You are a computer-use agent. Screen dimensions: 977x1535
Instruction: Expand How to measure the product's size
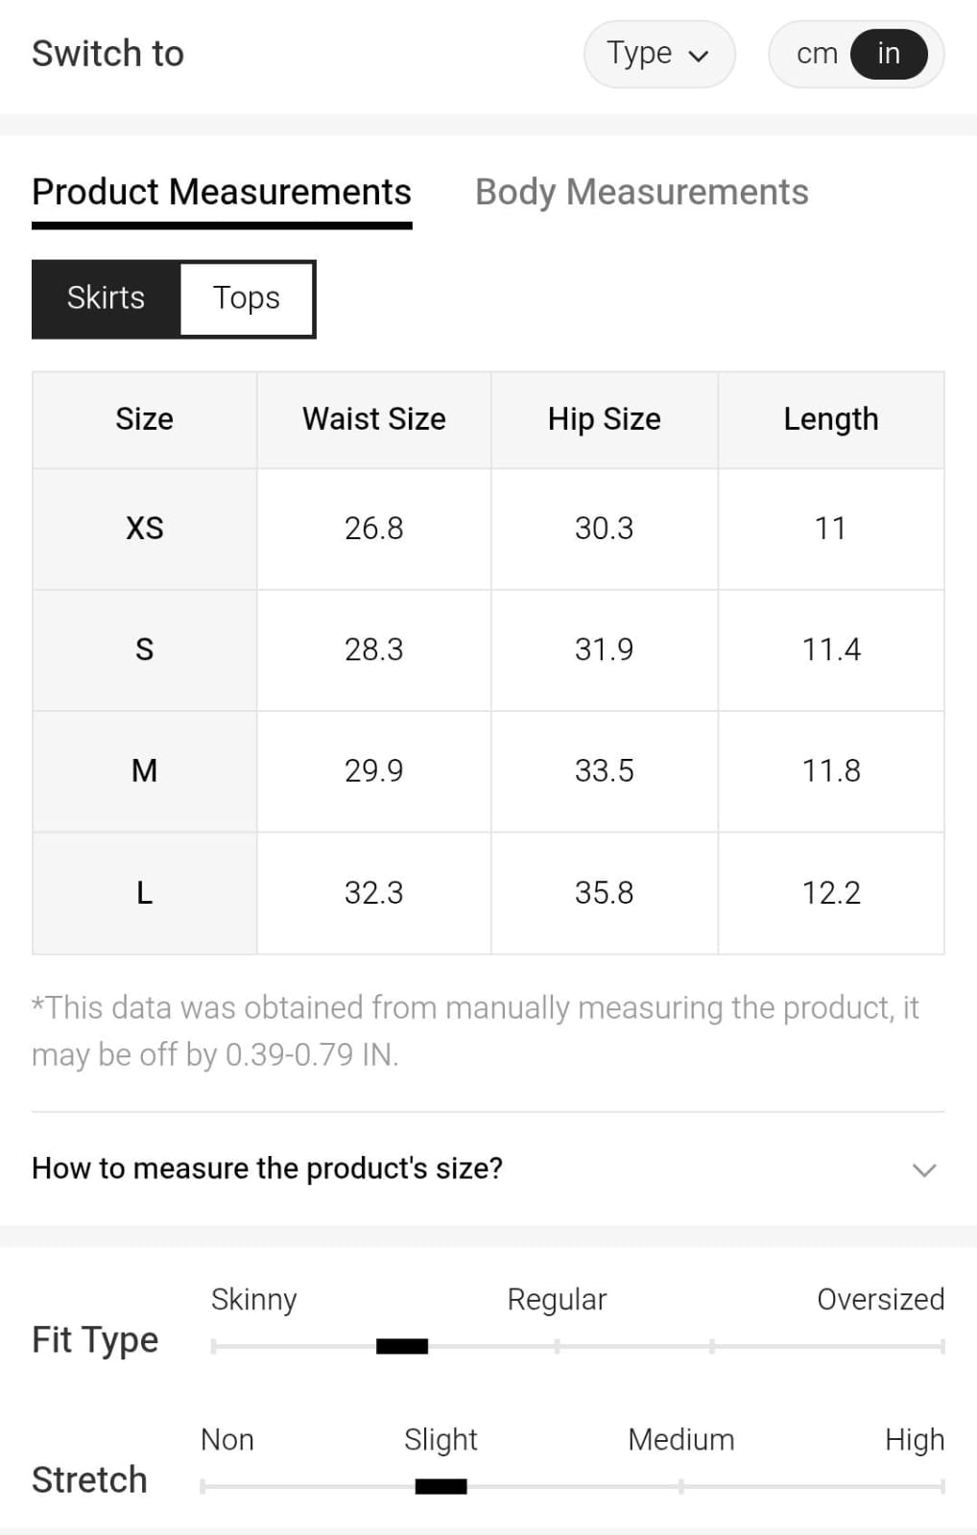[267, 1169]
